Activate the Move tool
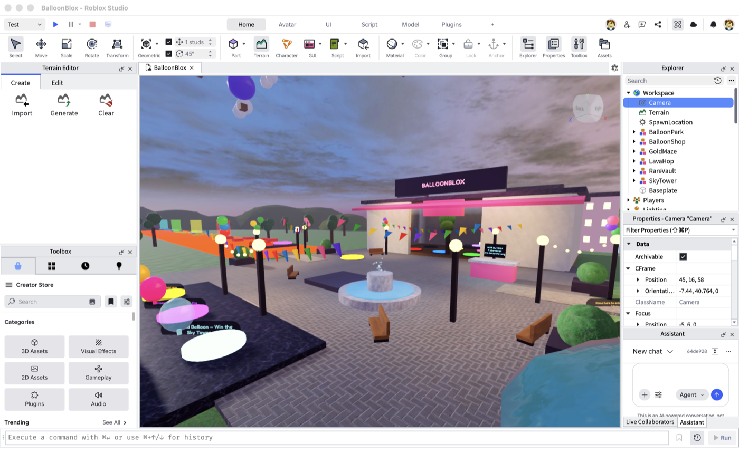The width and height of the screenshot is (739, 463). point(41,47)
